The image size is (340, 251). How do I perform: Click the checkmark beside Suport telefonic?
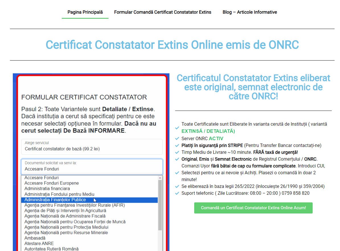pyautogui.click(x=177, y=193)
